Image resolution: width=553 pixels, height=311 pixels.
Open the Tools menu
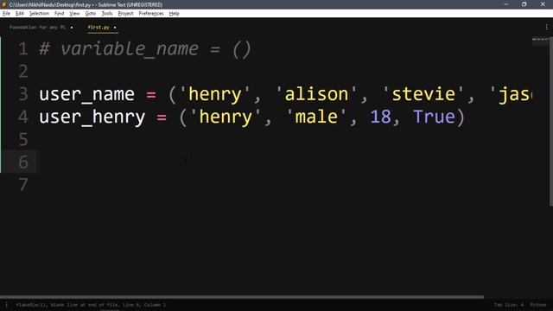pos(107,14)
